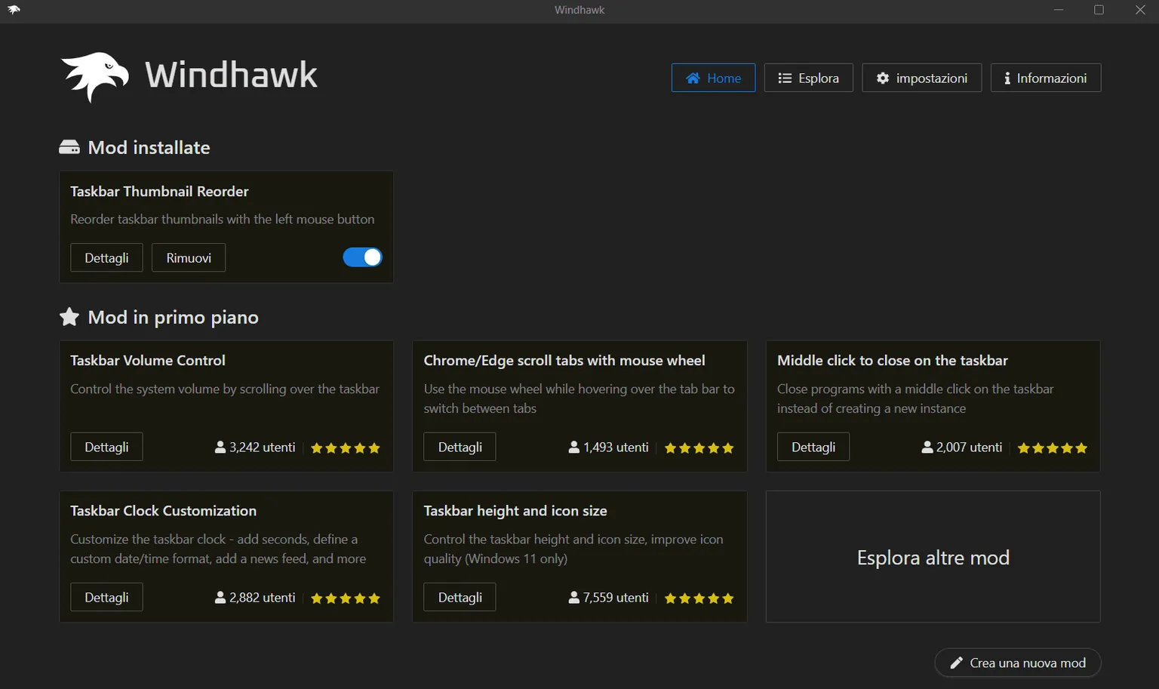The height and width of the screenshot is (689, 1159).
Task: Click the device icon beside Mod installate
Action: [69, 146]
